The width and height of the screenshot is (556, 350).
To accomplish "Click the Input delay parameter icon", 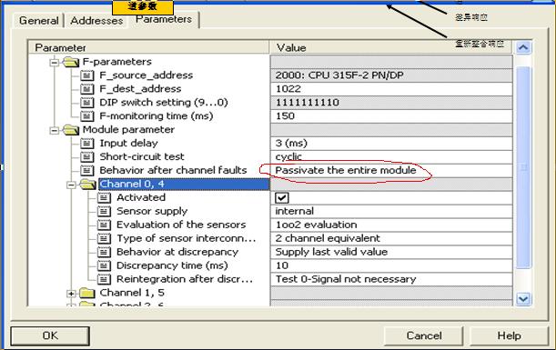I will [86, 144].
